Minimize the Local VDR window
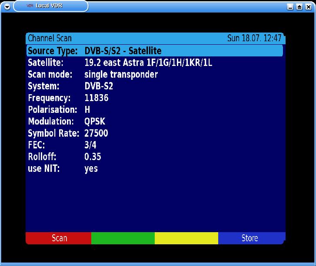 click(x=290, y=7)
